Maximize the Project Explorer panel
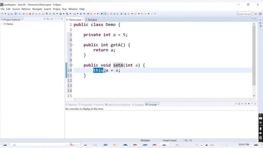263x148 pixels. pyautogui.click(x=62, y=19)
